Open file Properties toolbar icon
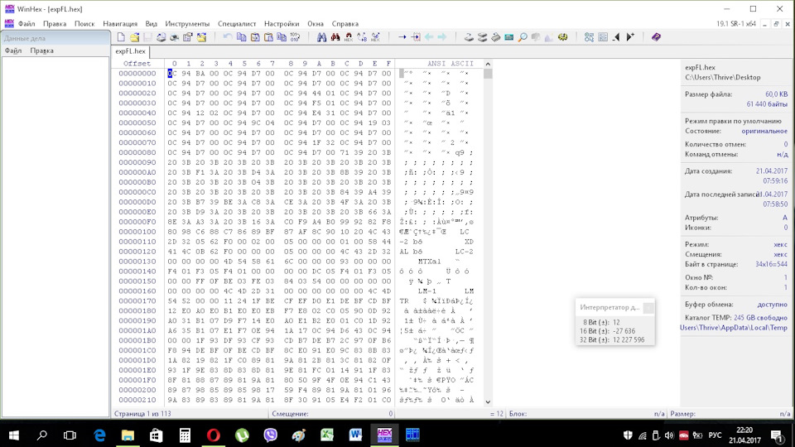This screenshot has height=447, width=795. pos(188,37)
